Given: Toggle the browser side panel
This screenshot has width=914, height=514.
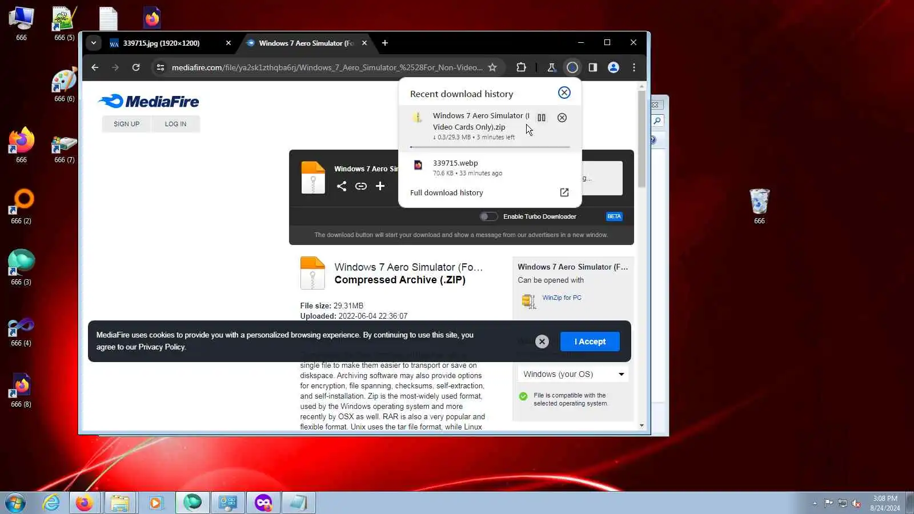Looking at the screenshot, I should click(593, 67).
